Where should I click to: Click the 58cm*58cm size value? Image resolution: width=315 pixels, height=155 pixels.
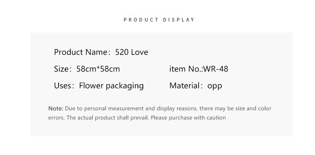point(98,69)
